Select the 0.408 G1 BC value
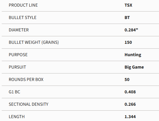 (x=130, y=92)
